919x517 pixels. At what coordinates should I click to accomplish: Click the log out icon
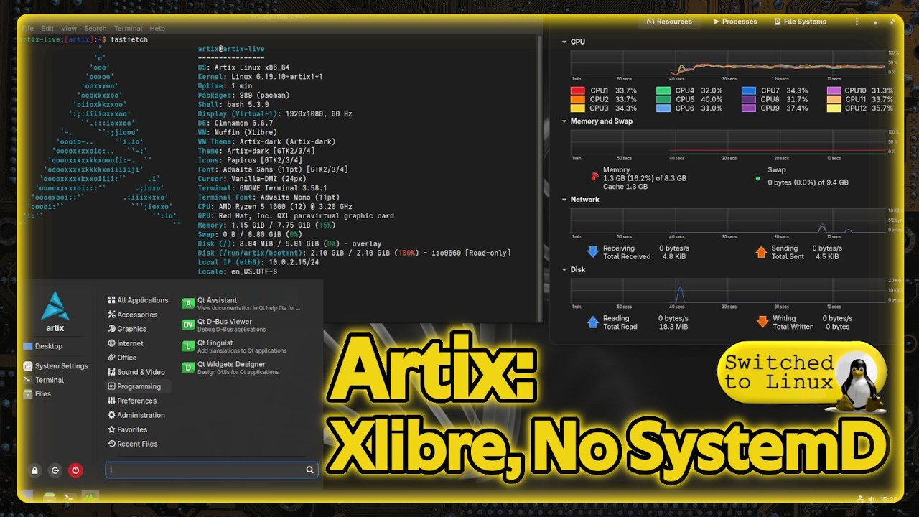[55, 471]
